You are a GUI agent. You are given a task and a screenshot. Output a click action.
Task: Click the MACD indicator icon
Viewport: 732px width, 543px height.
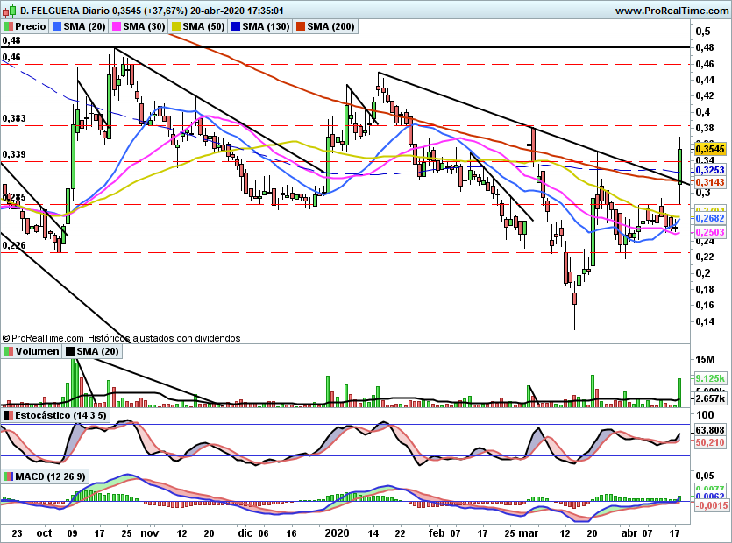[9, 476]
